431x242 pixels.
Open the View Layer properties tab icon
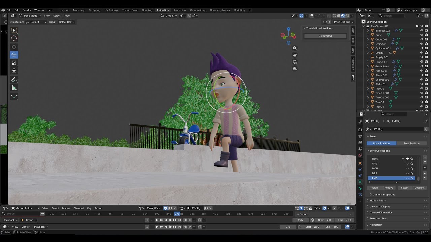point(360,143)
